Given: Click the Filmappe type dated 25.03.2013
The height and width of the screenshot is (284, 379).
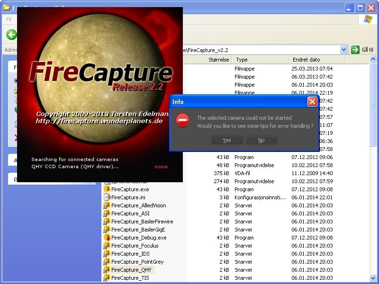Looking at the screenshot, I should [244, 69].
